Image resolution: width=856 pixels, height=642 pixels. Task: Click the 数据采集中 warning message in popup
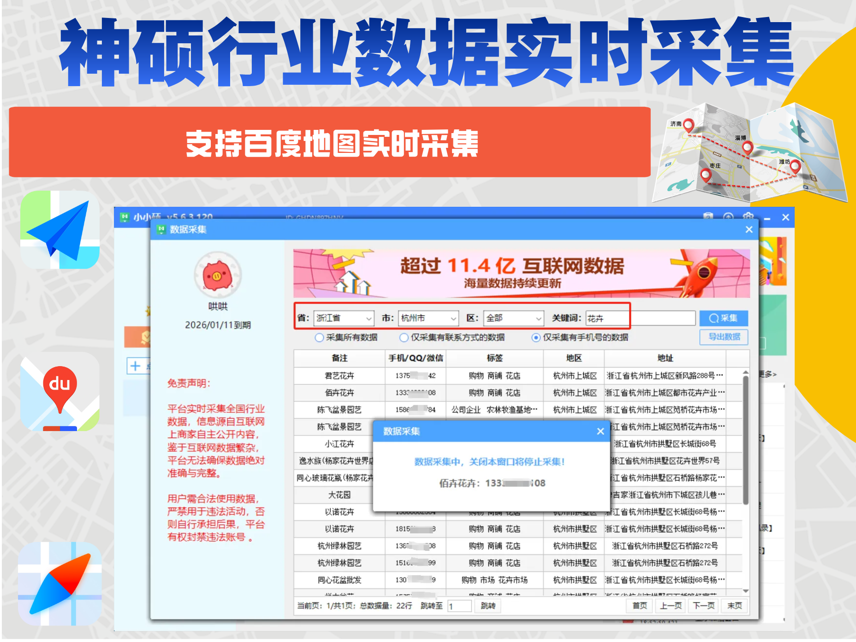coord(489,462)
